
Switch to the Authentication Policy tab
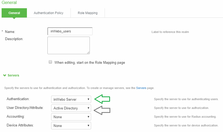(x=48, y=13)
